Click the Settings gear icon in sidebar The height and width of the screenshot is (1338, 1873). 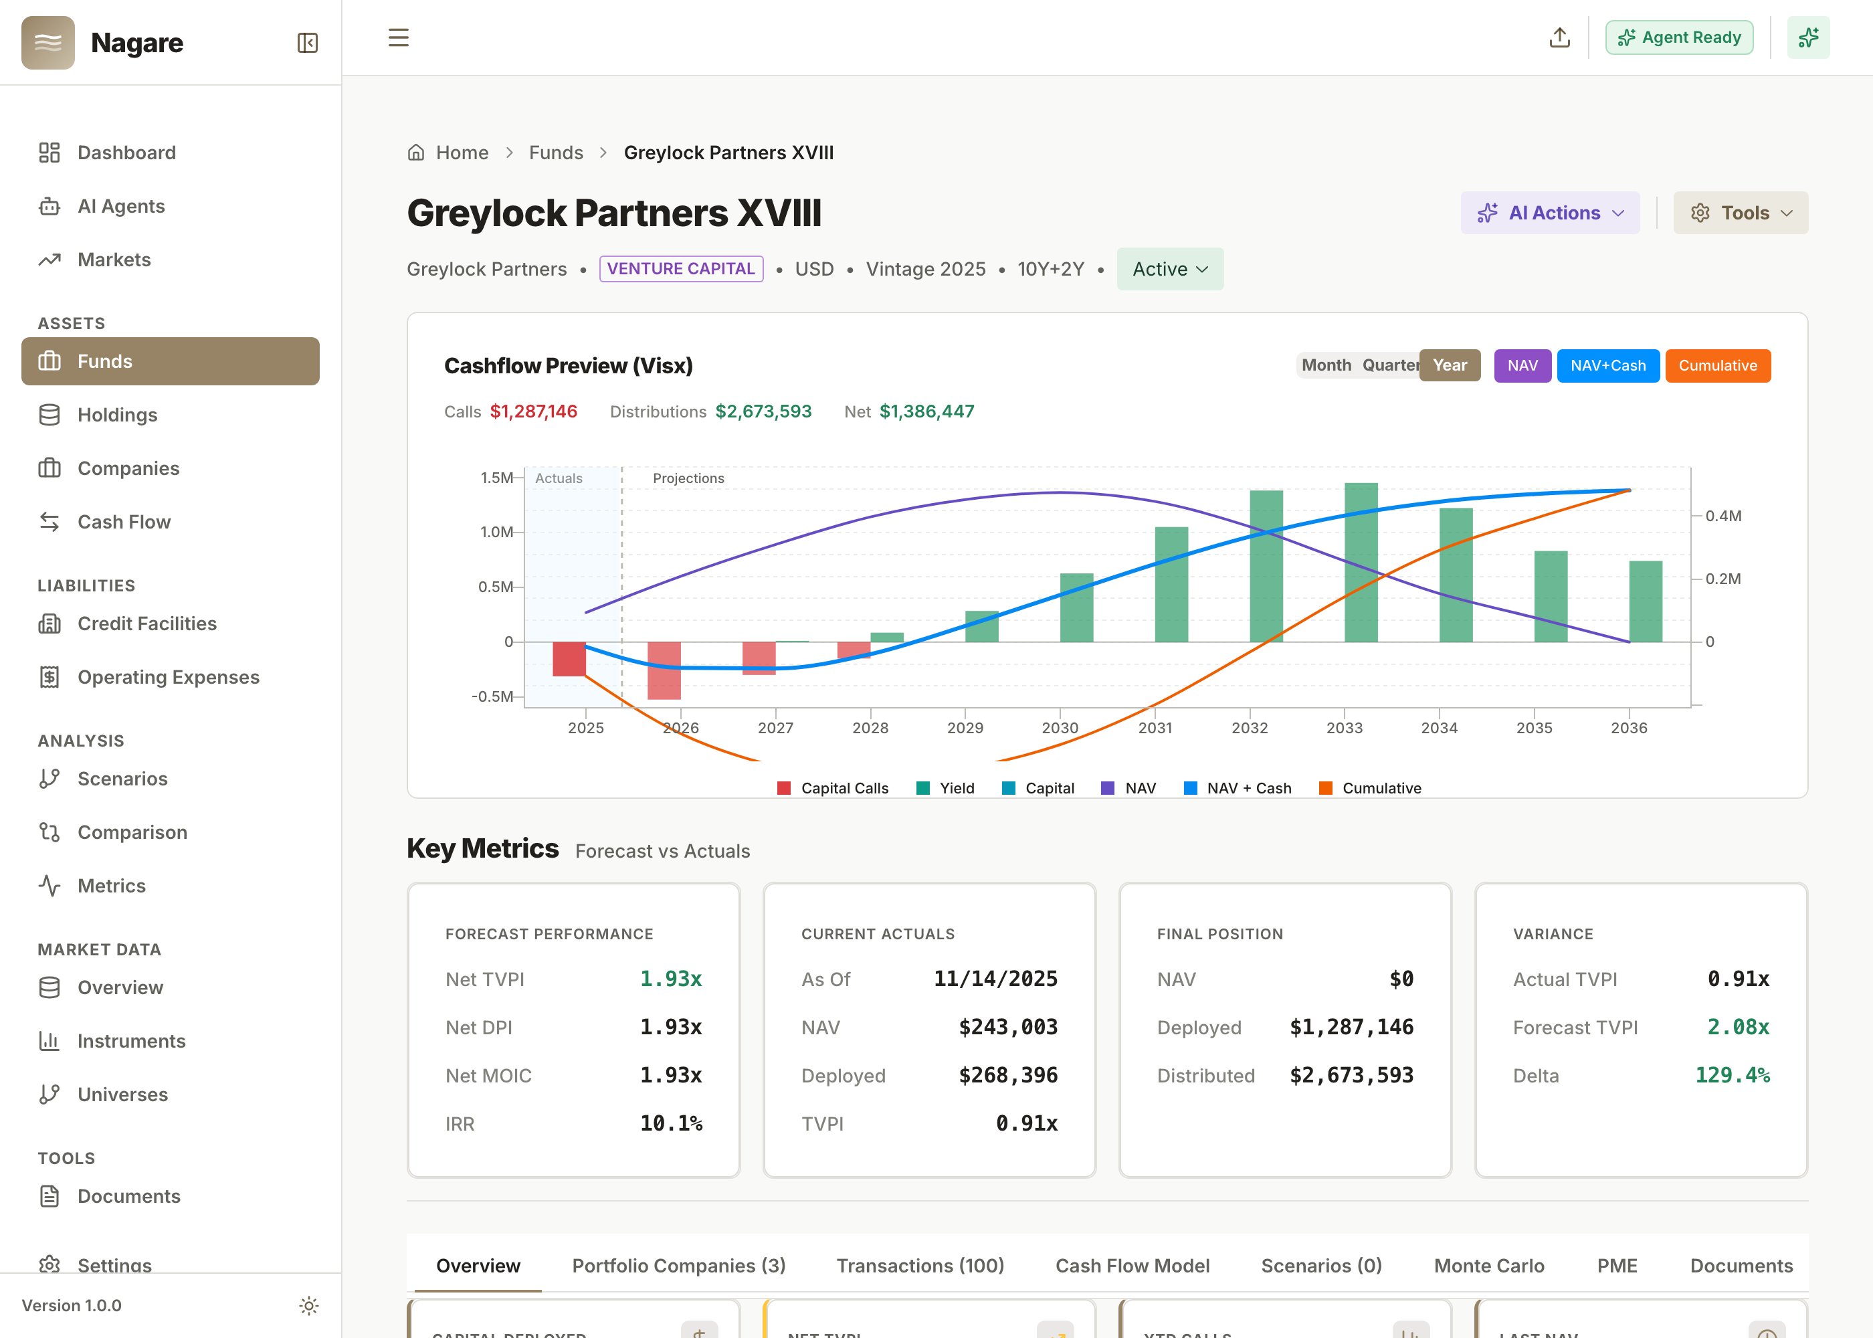(50, 1264)
